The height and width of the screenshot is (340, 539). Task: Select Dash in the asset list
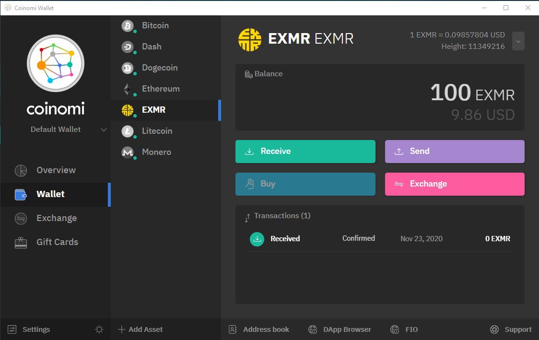pyautogui.click(x=166, y=47)
